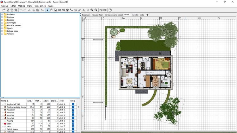Activate the Select arrow tool
The image size is (237, 133).
47,10
